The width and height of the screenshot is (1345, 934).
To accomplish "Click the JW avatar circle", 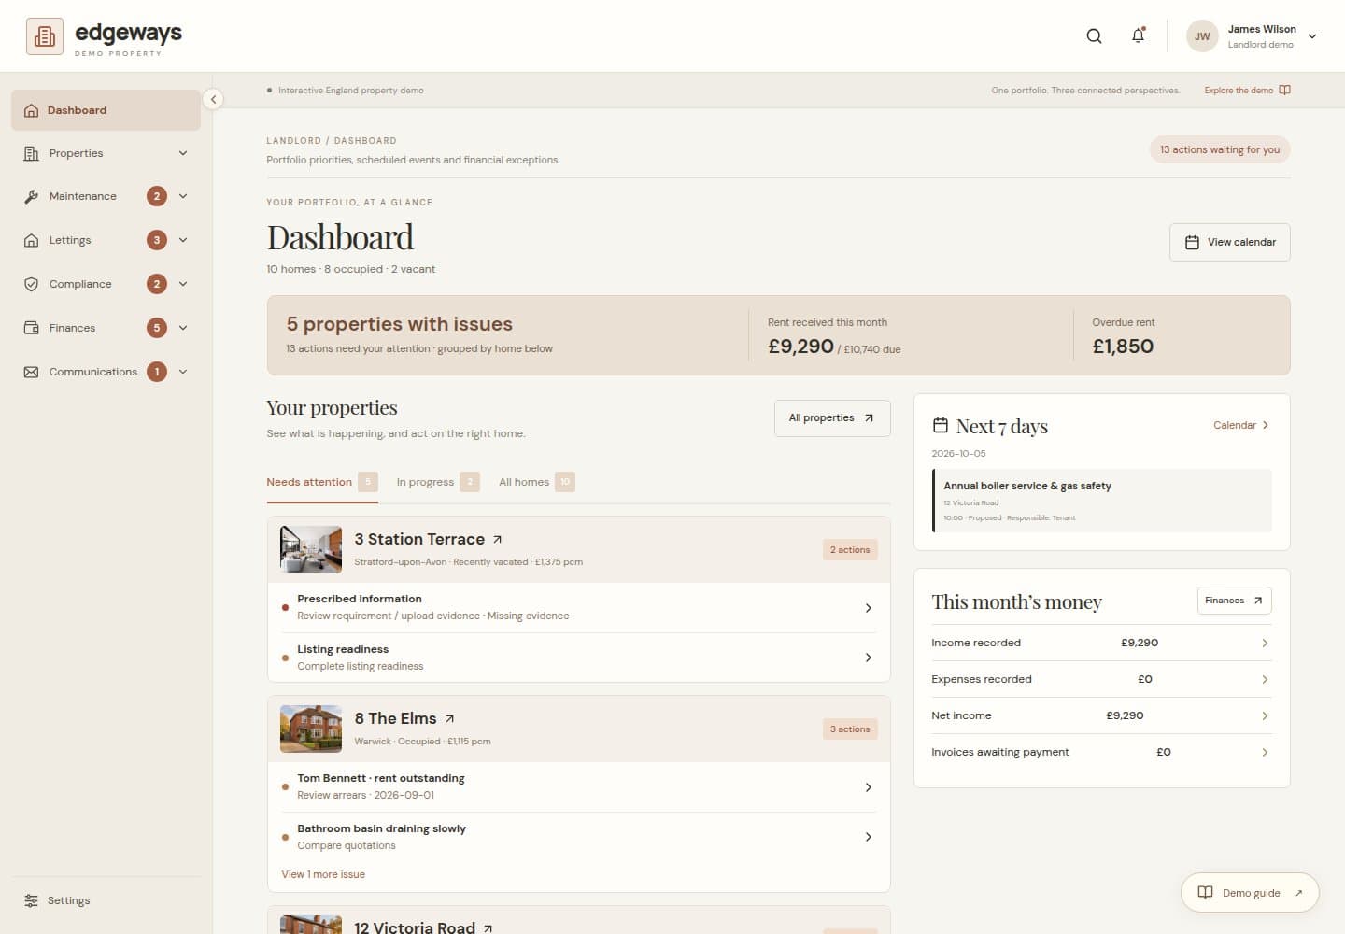I will (x=1202, y=36).
